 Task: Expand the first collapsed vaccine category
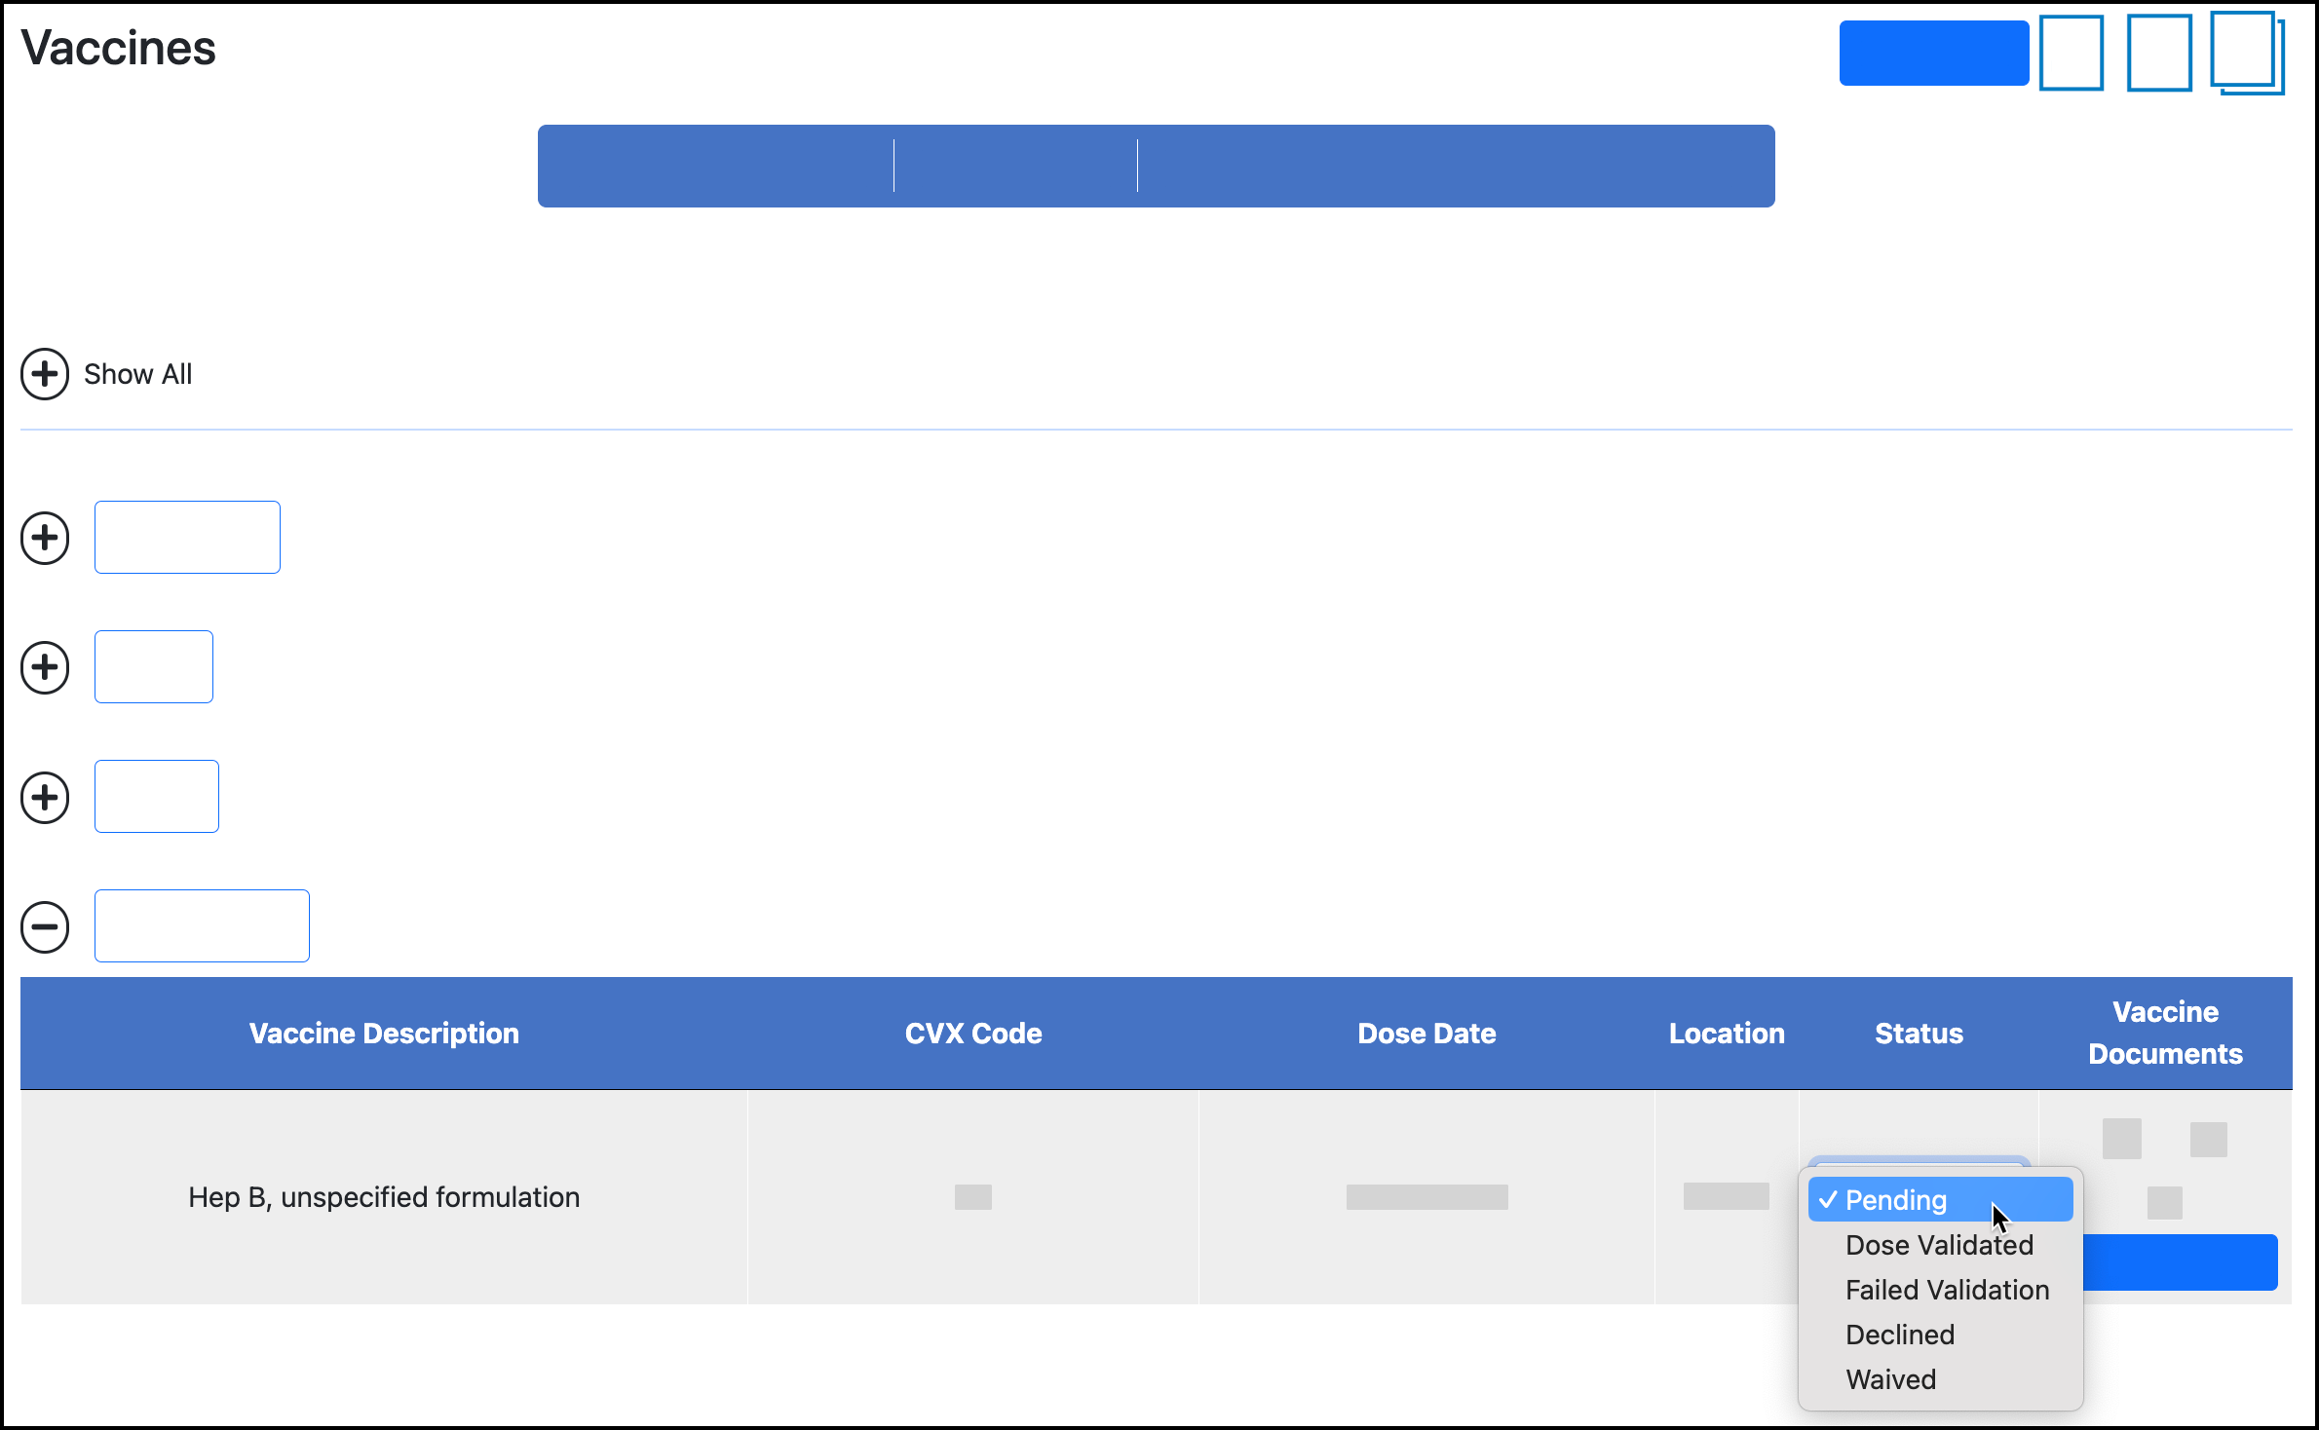[44, 537]
